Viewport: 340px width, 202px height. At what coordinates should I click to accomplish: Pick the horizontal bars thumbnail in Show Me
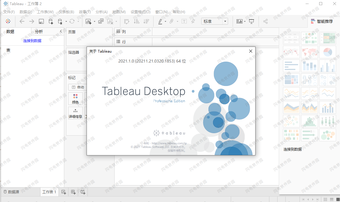(291, 66)
